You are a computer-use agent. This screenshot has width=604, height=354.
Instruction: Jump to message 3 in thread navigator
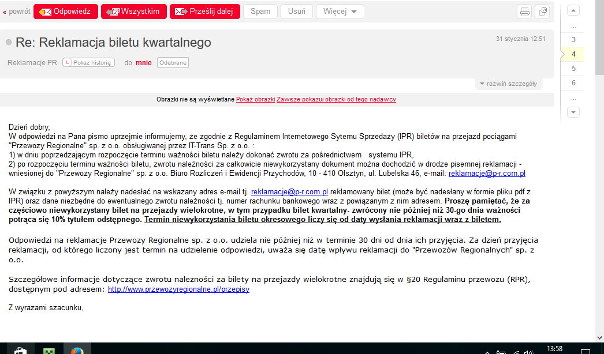[x=573, y=40]
